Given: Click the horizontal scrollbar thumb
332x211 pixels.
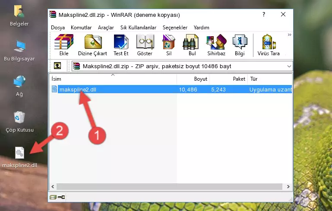Looking at the screenshot, I should point(169,186).
